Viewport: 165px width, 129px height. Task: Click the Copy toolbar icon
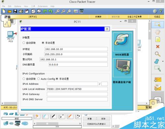(x=33, y=11)
